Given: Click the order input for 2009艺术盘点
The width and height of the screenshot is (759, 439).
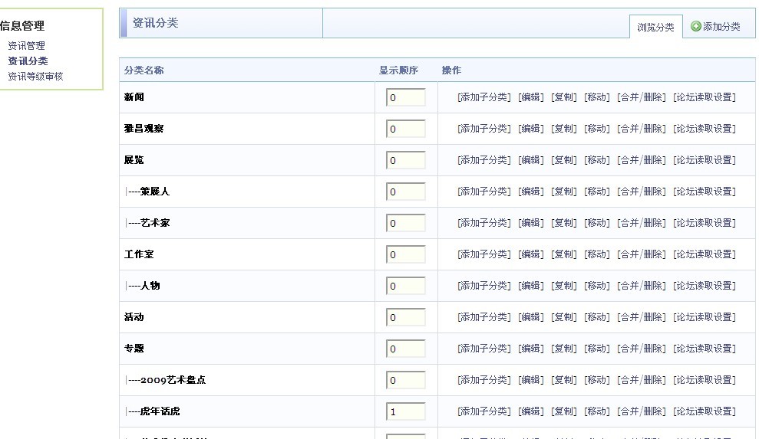Looking at the screenshot, I should [406, 380].
